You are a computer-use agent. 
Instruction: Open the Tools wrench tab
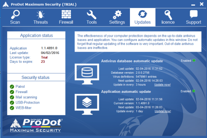(92, 17)
